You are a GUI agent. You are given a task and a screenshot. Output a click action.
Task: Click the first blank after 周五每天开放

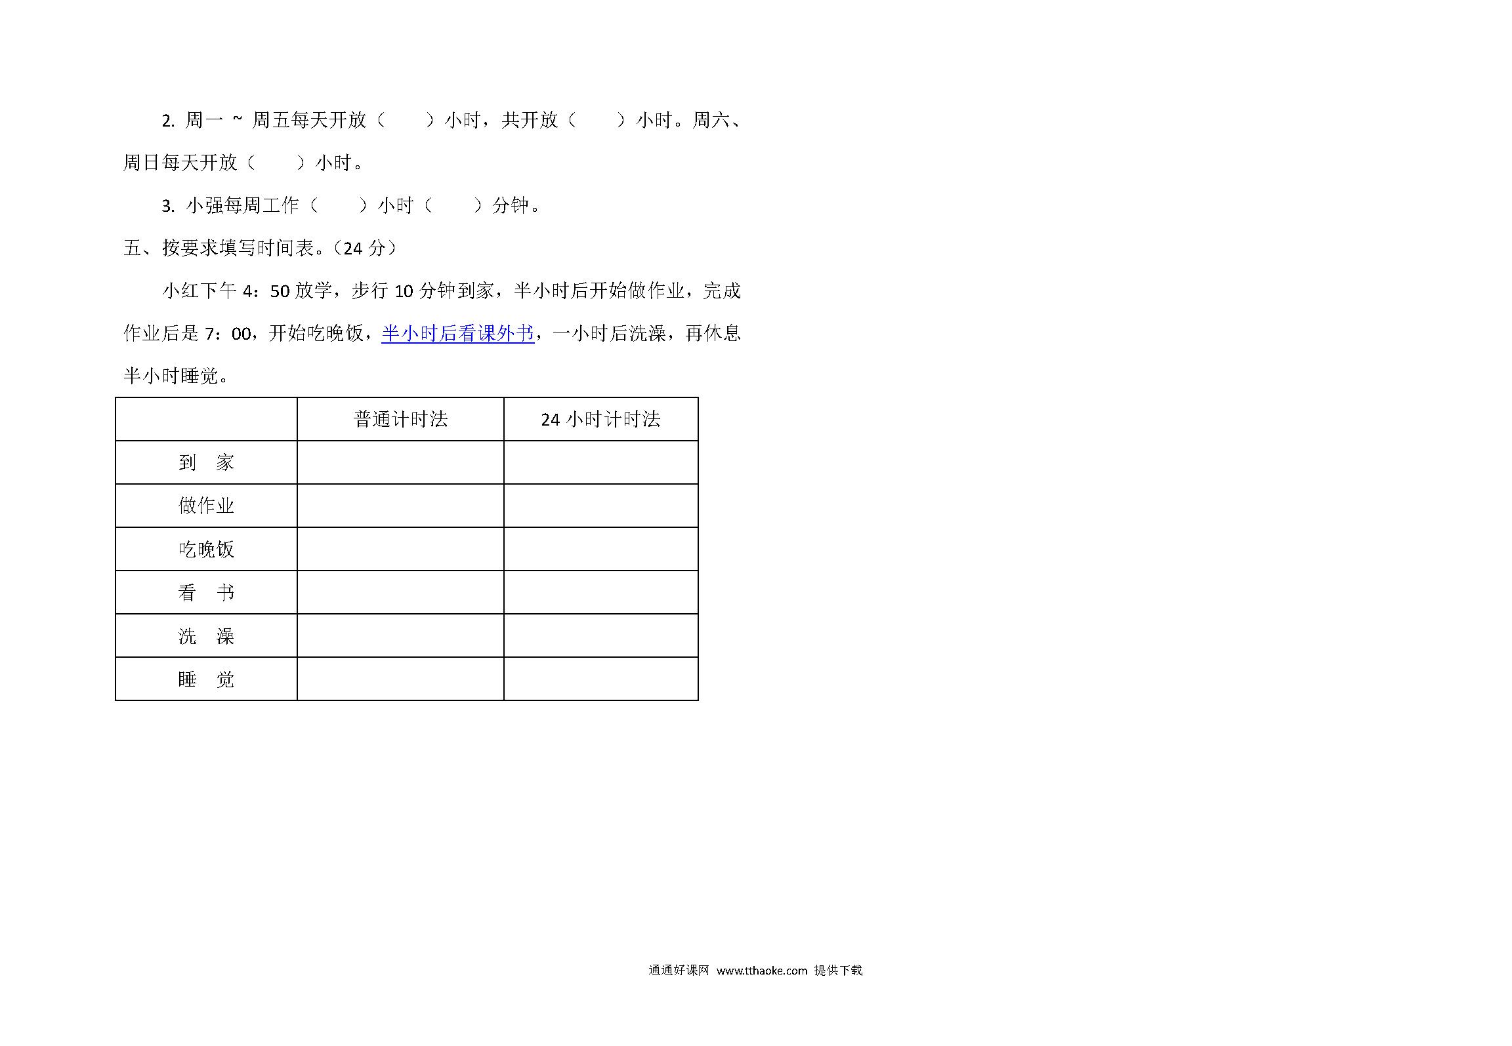click(406, 120)
